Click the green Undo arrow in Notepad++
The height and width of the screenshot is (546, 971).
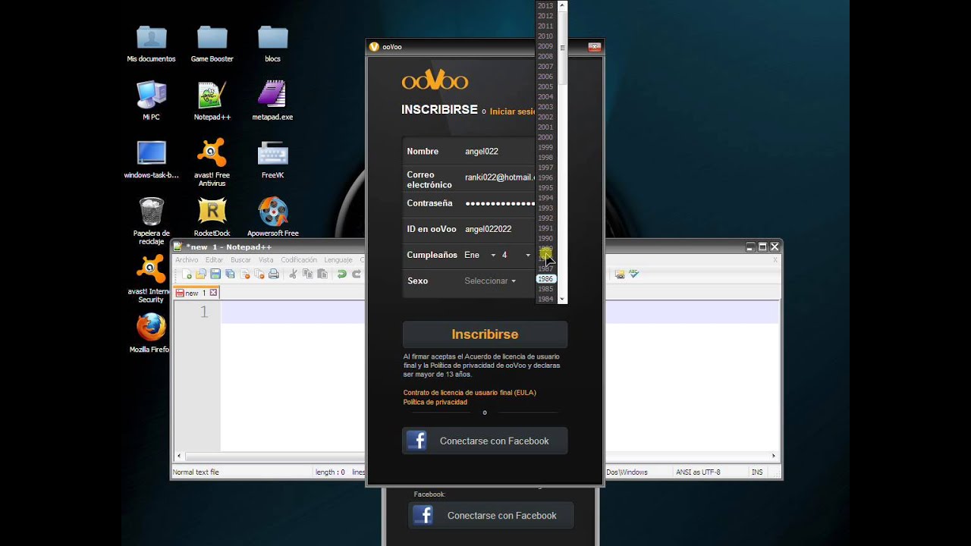[342, 274]
